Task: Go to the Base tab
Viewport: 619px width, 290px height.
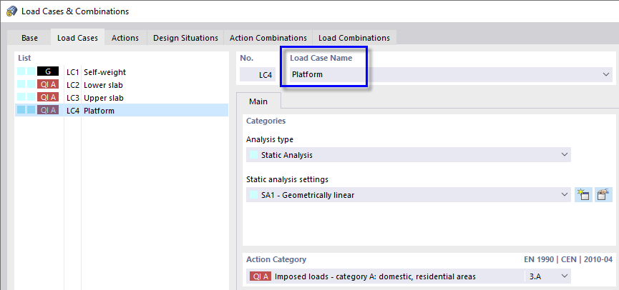Action: coord(30,38)
